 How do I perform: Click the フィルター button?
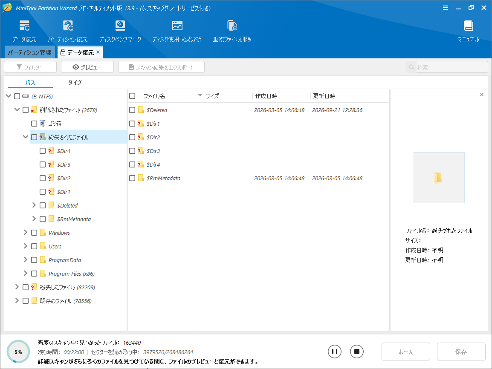pos(30,67)
